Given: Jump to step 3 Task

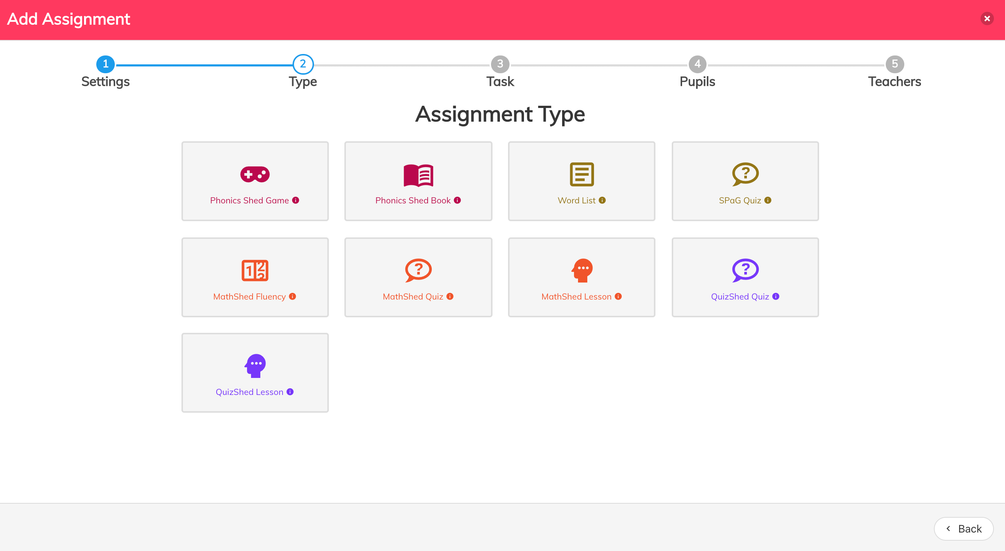Looking at the screenshot, I should click(x=500, y=64).
